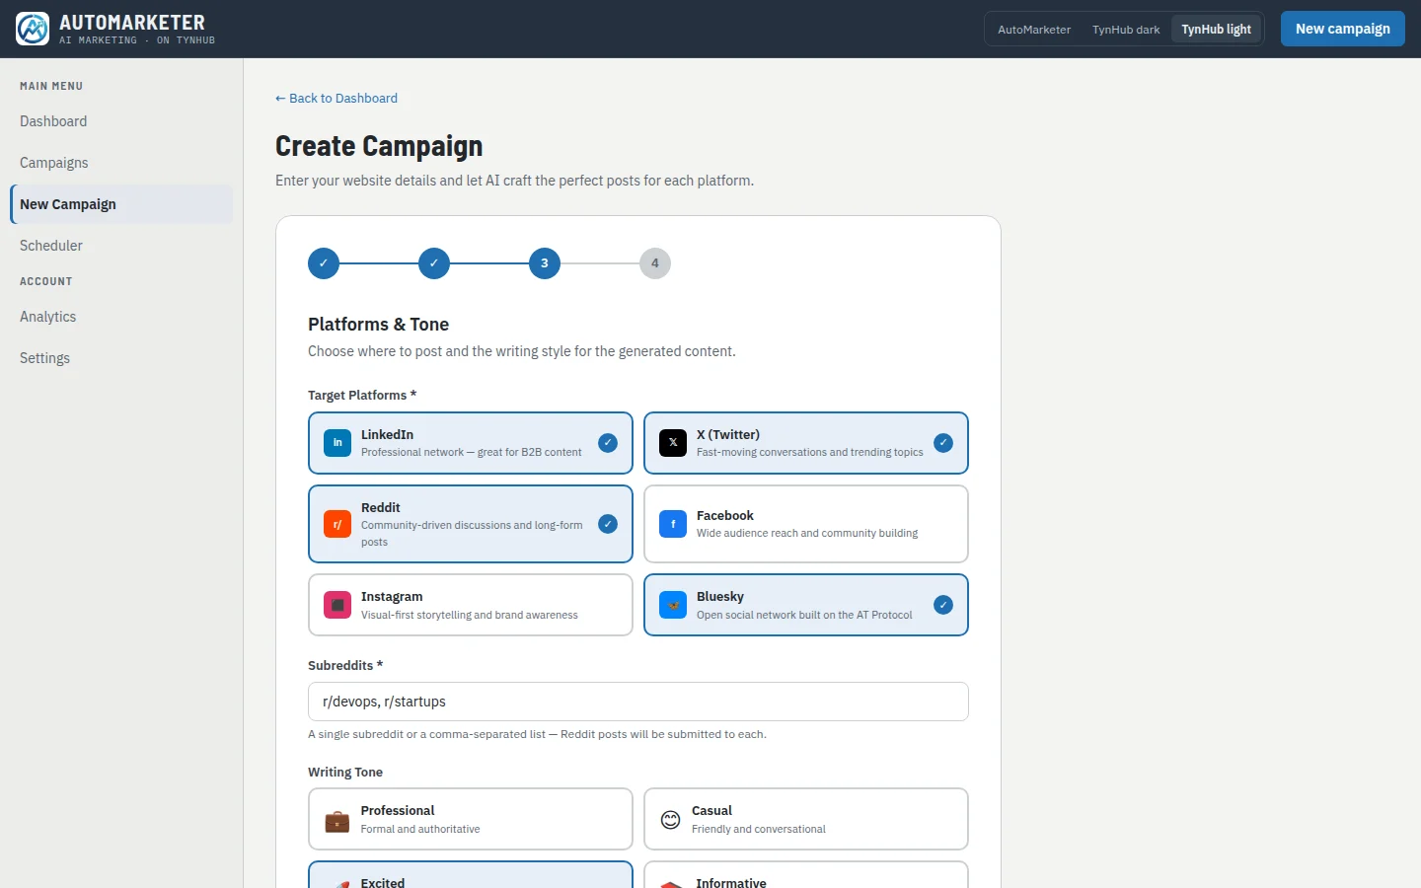
Task: Click the Subreddits input field
Action: pos(638,702)
